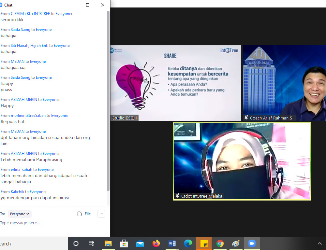Open File Explorer from the taskbar
326x250 pixels.
tap(108, 243)
